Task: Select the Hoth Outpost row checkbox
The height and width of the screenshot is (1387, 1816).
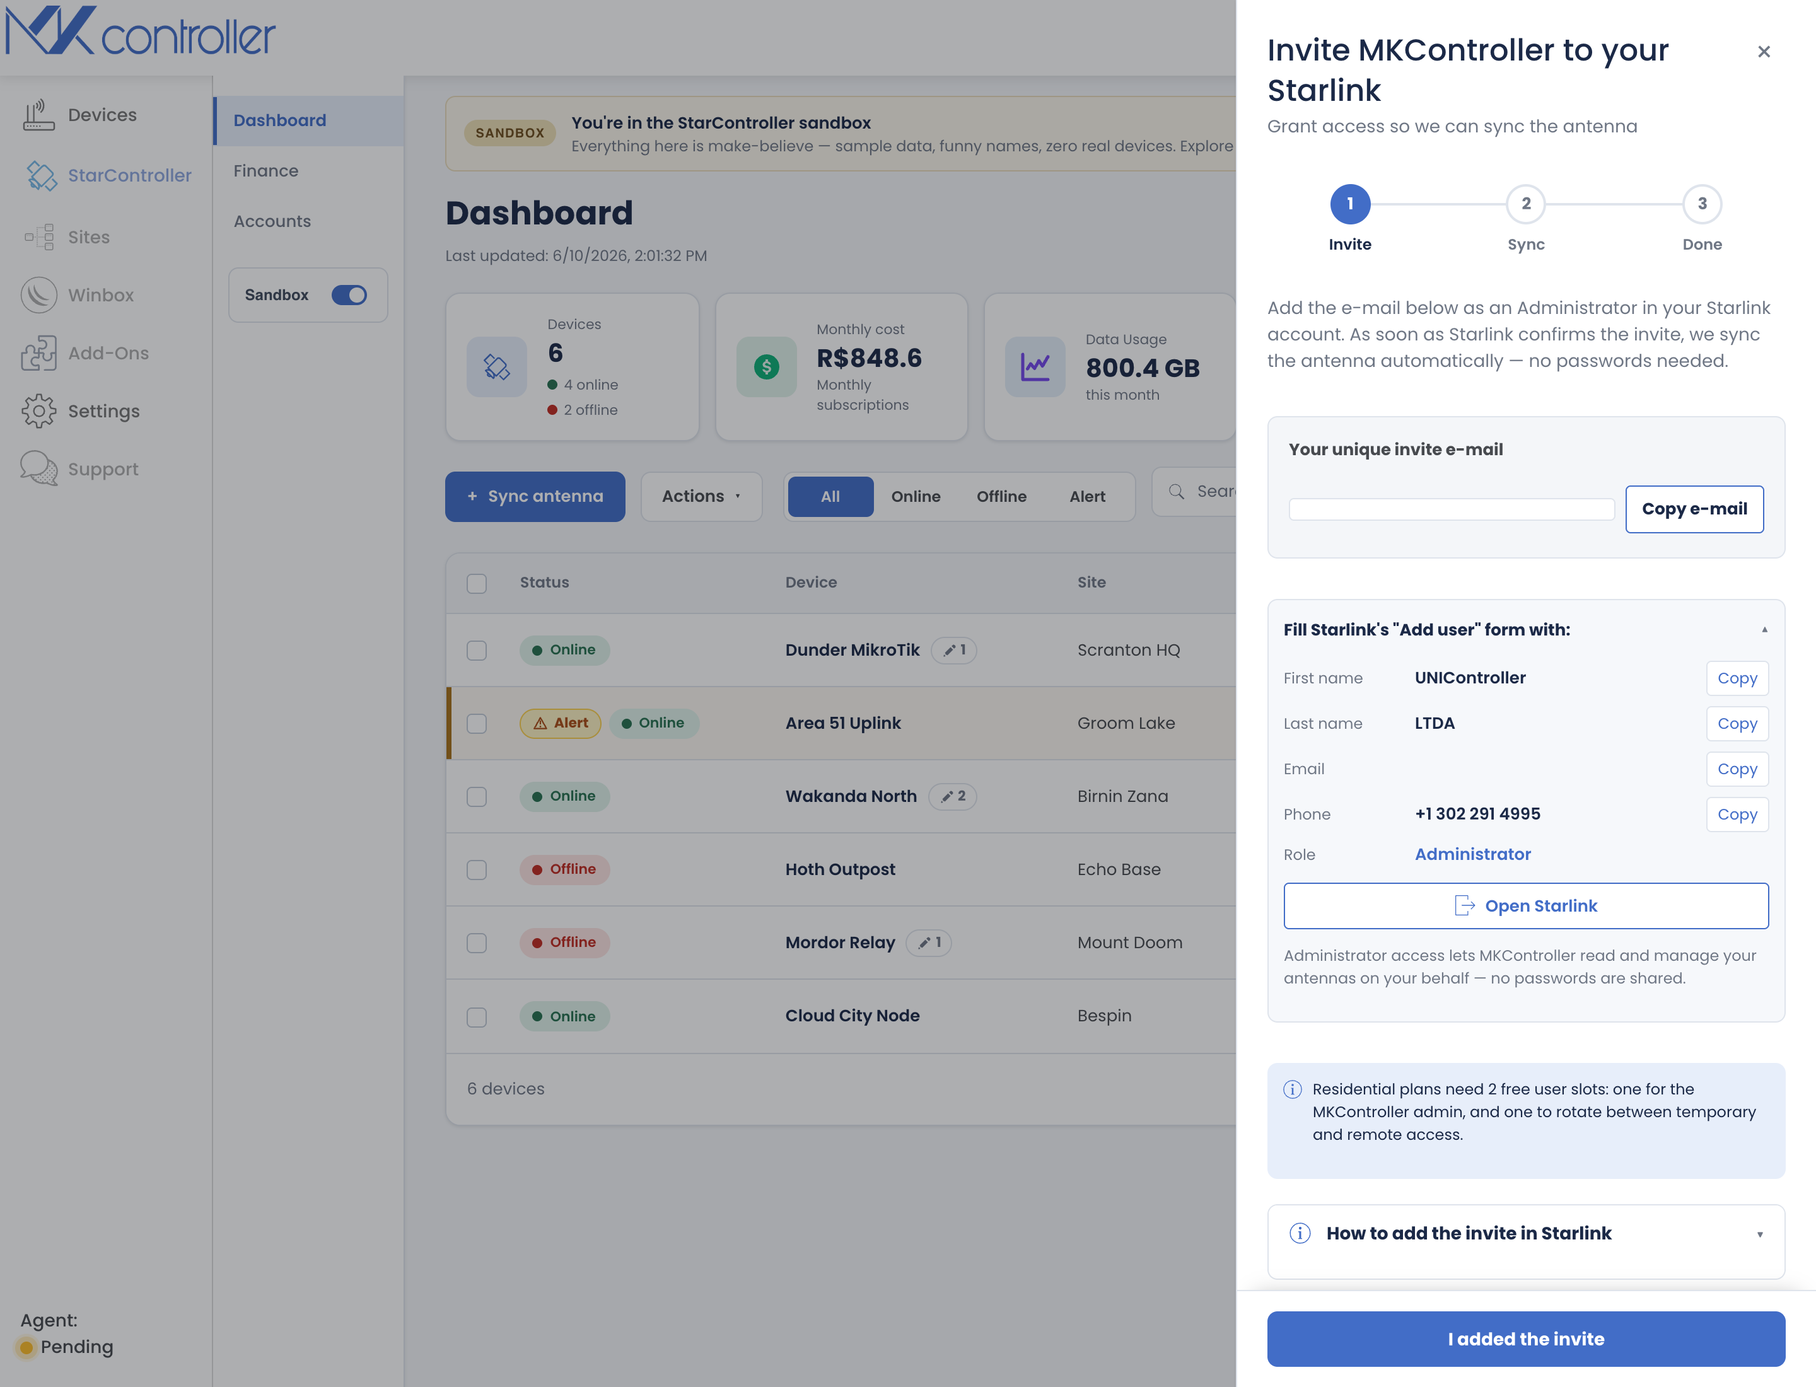Action: tap(477, 869)
